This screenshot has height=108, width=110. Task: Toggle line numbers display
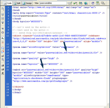3,38
